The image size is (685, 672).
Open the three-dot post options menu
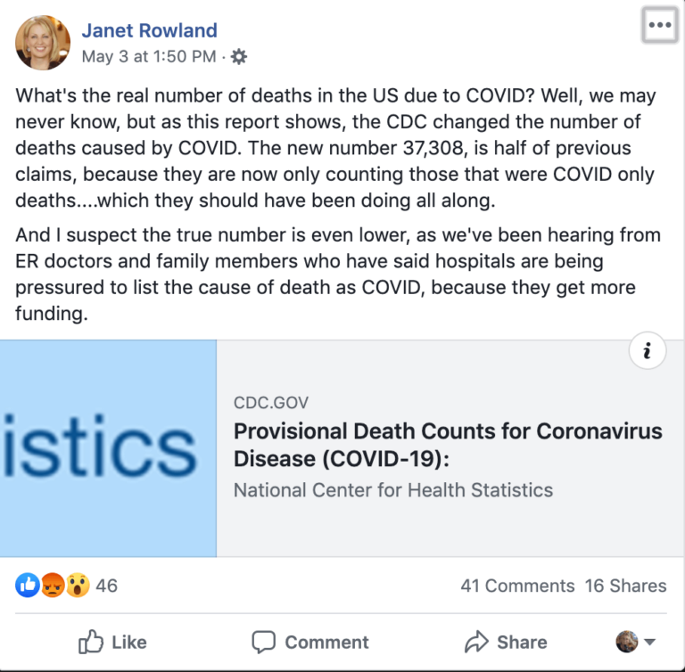[660, 25]
